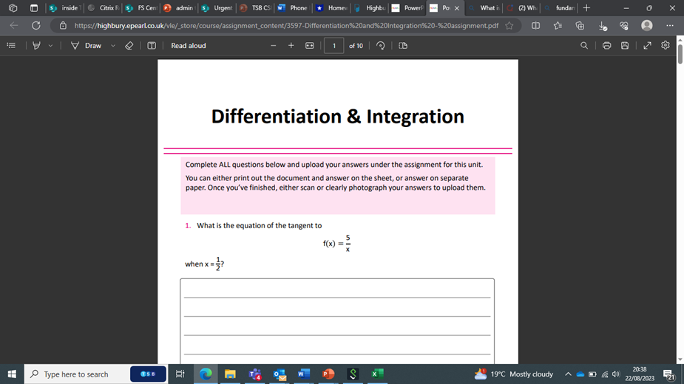Switch to the "Homew" tab
Image resolution: width=684 pixels, height=384 pixels.
tap(331, 8)
